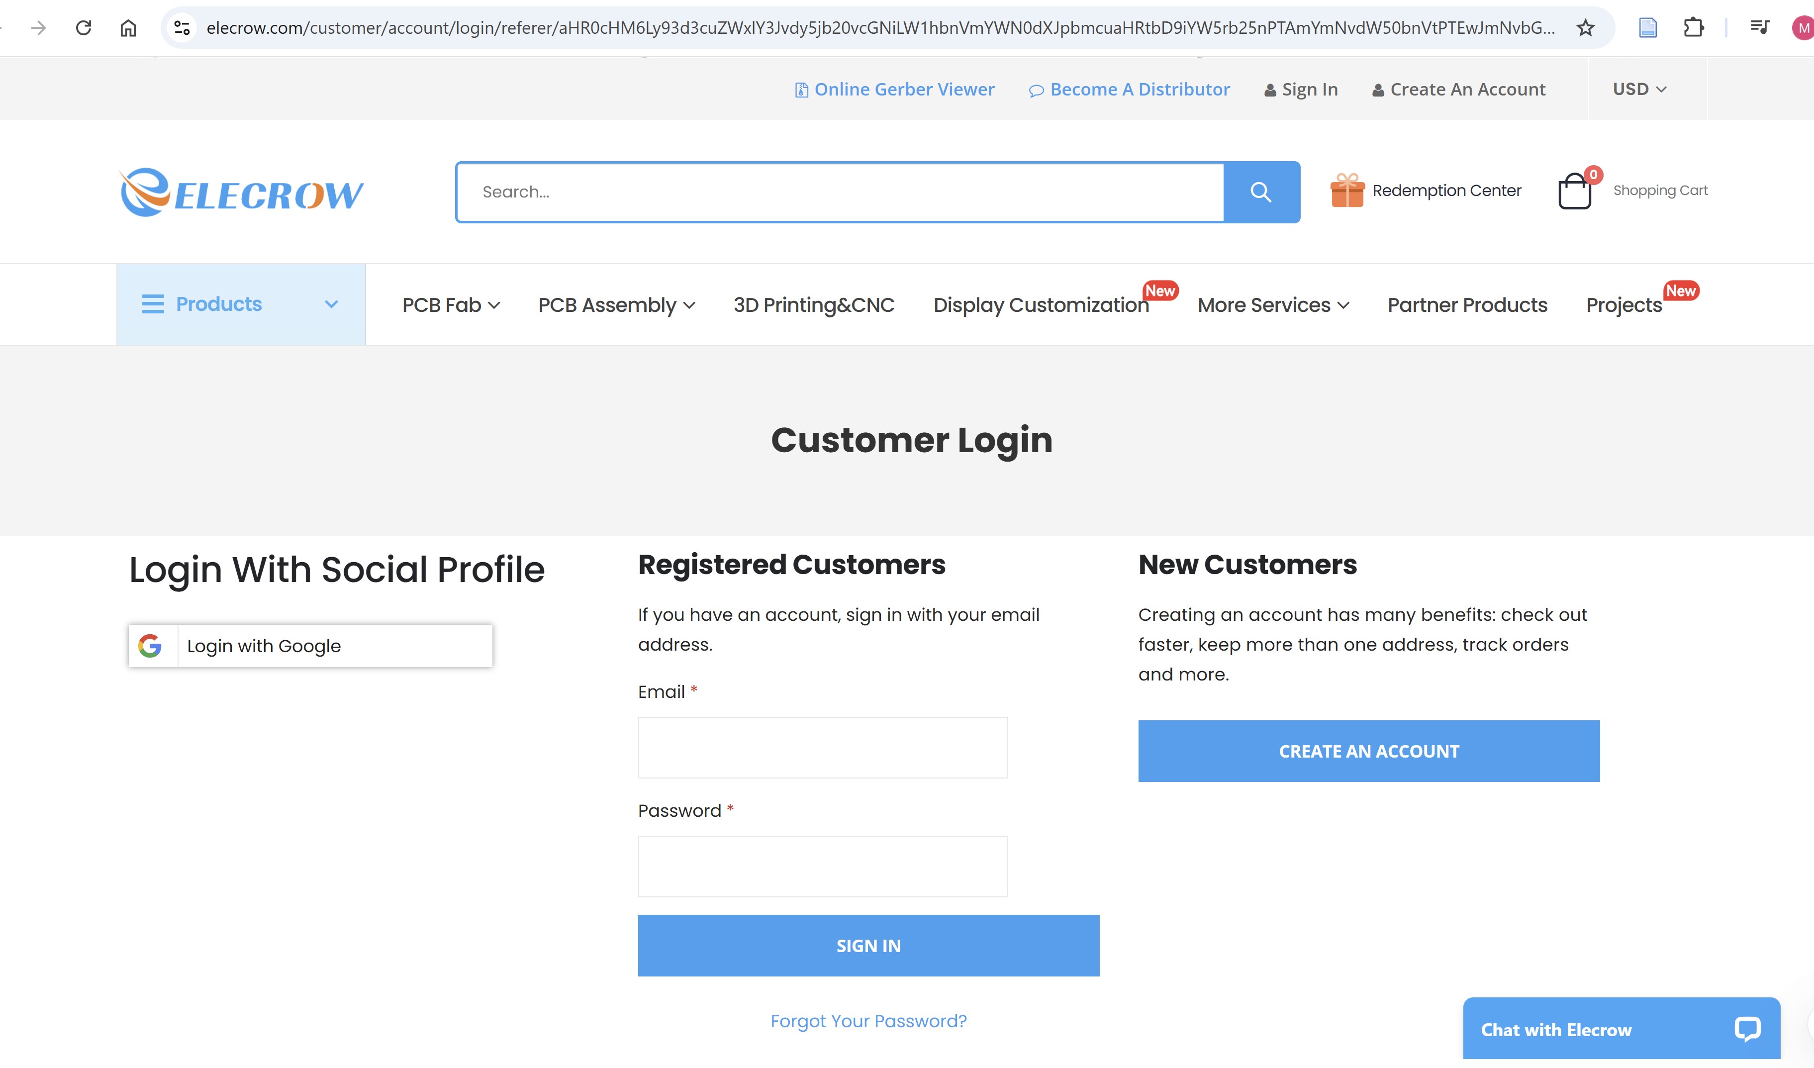Click Login with Google button

pyautogui.click(x=310, y=646)
